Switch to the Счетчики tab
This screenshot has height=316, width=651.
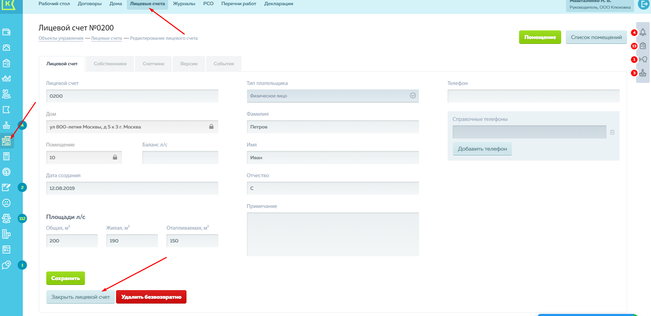[153, 64]
